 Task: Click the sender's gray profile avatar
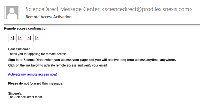click(12, 12)
